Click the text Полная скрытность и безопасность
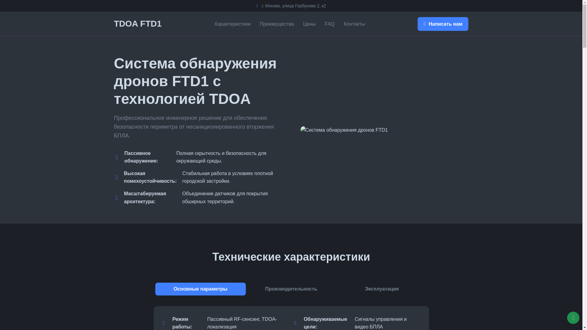The height and width of the screenshot is (330, 587). 221,157
